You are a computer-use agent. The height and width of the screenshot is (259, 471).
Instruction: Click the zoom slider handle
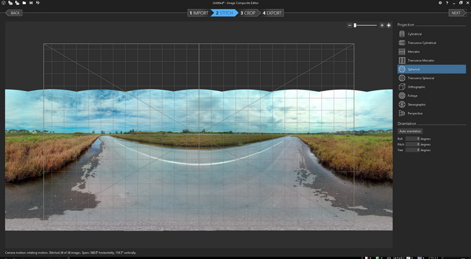[x=355, y=25]
